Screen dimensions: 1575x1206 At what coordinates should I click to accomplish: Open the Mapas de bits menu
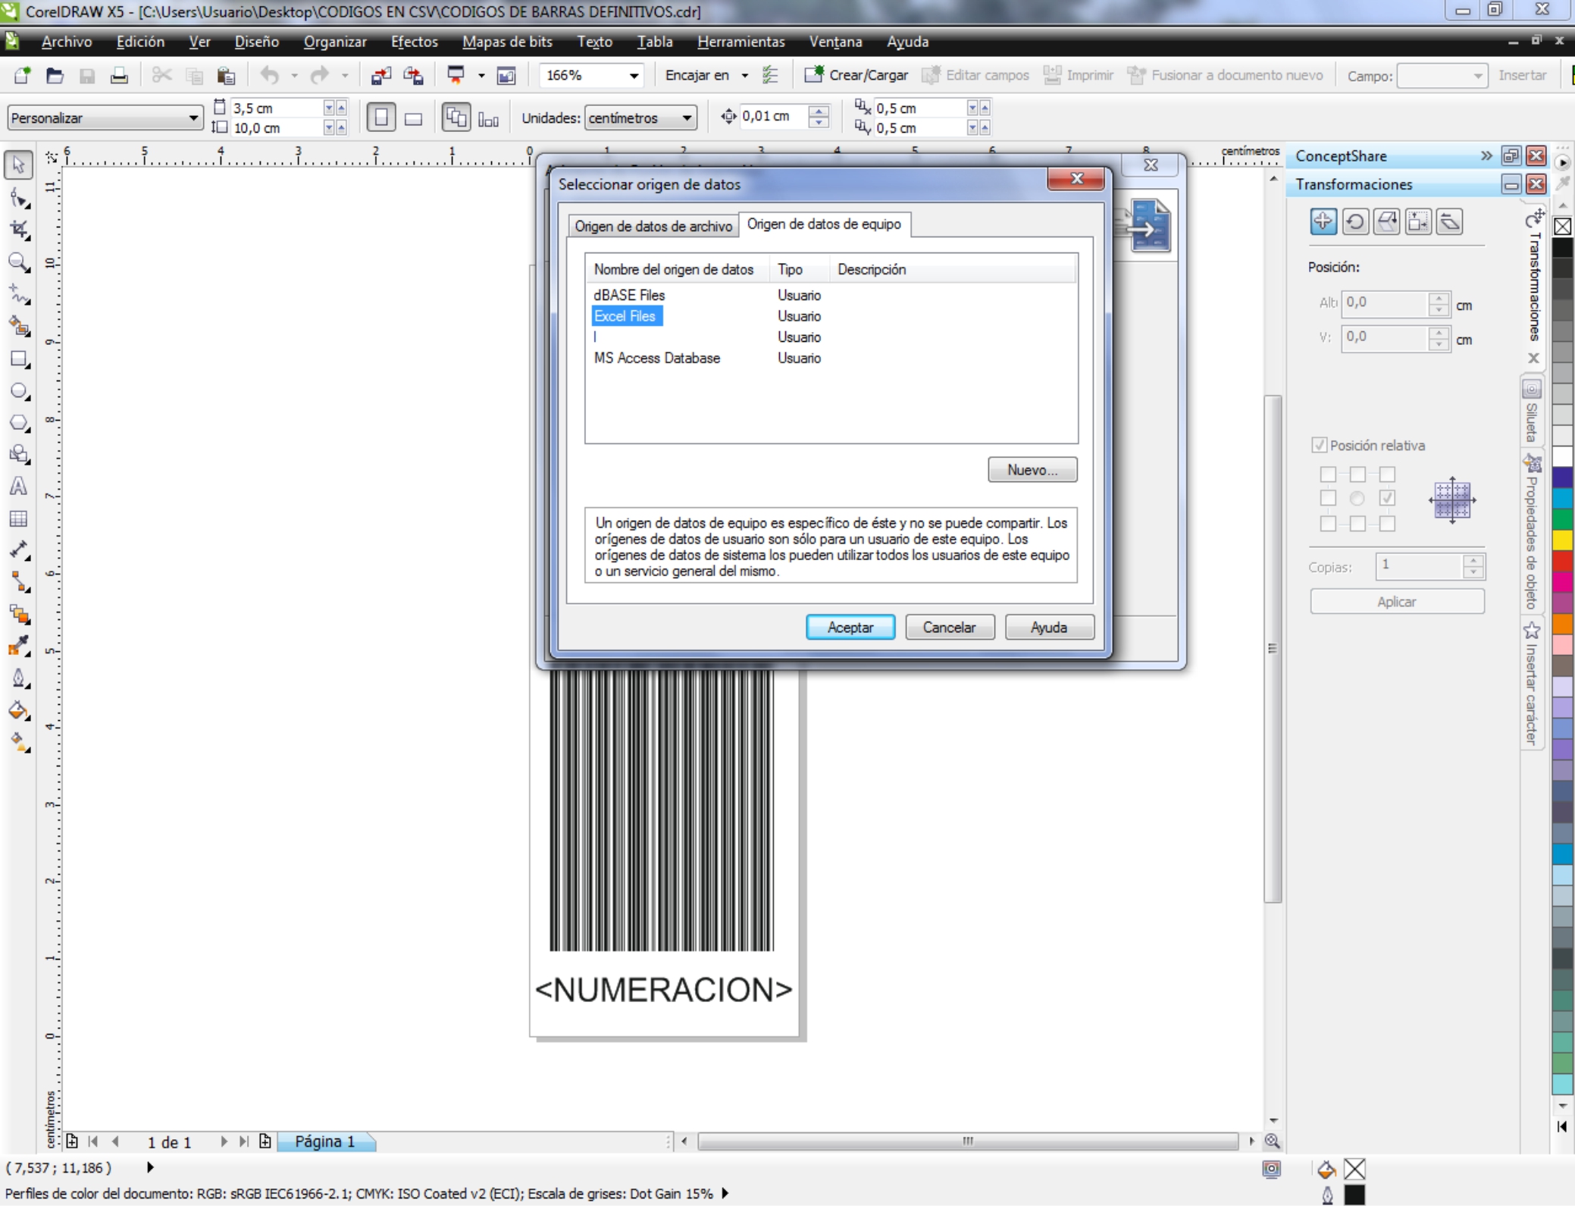(x=507, y=42)
